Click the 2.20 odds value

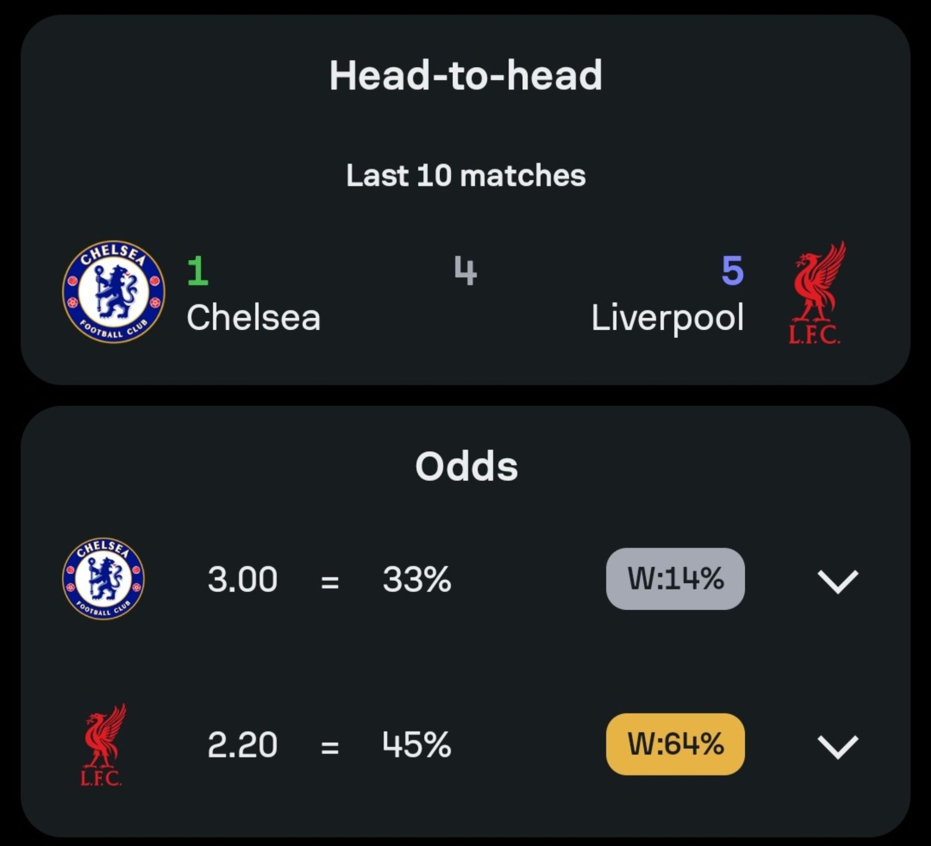click(x=243, y=745)
